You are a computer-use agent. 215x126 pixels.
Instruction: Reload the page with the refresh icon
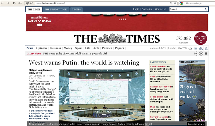click(x=14, y=3)
